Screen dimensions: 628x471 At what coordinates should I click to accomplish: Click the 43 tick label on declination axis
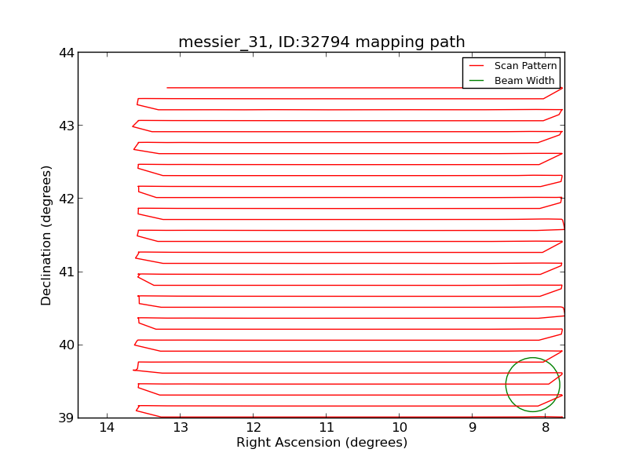click(66, 126)
